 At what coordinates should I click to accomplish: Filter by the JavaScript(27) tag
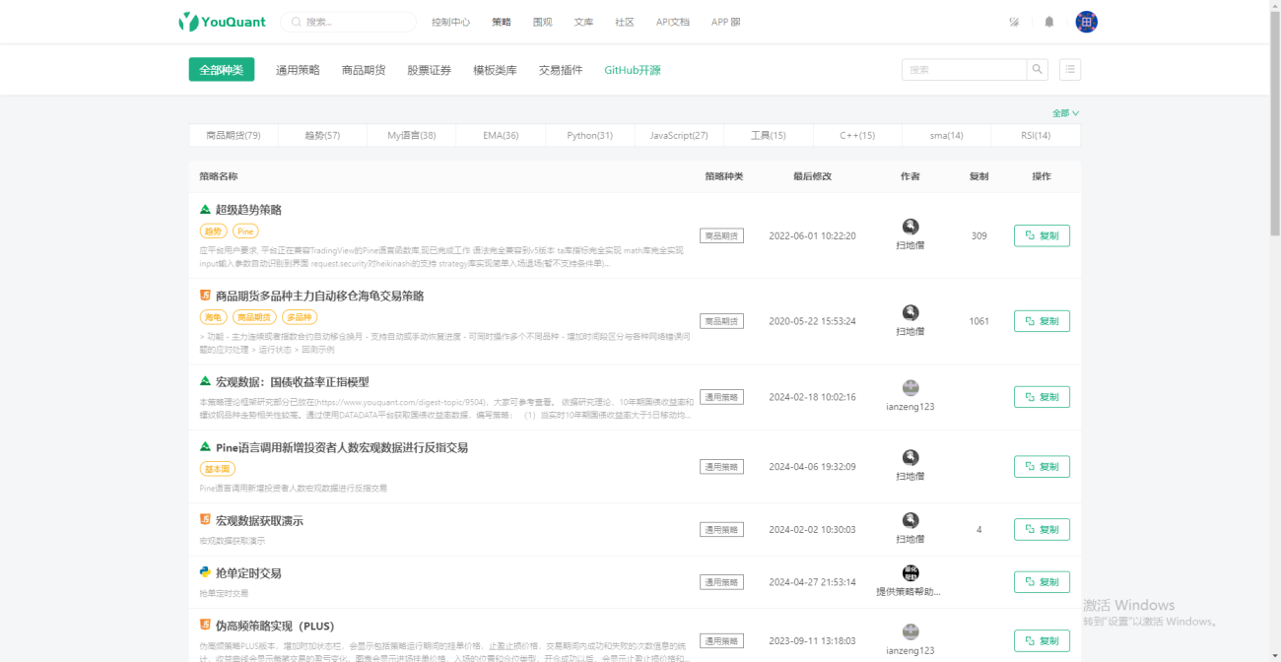coord(679,135)
